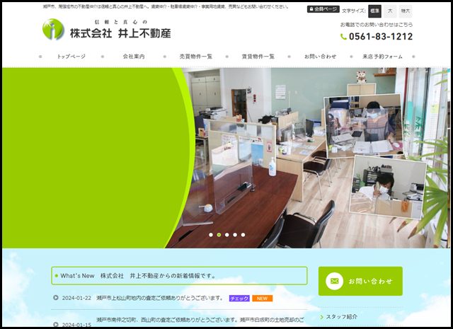Select the first slideshow dot
The width and height of the screenshot is (453, 329).
pos(211,235)
